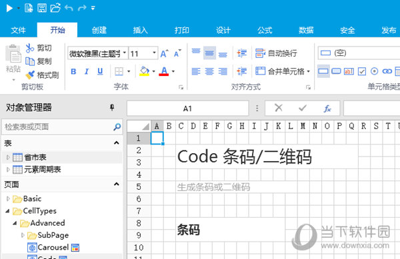The width and height of the screenshot is (400, 259).
Task: Open the 合并单元格 dropdown arrow
Action: click(309, 71)
